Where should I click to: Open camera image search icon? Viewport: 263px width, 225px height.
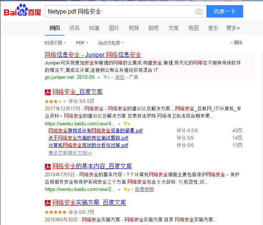coord(199,11)
